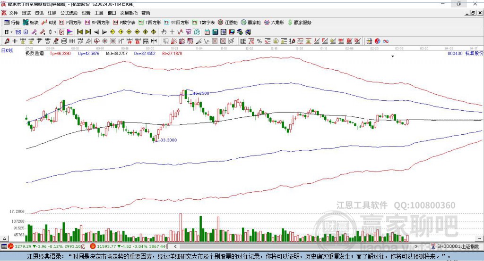Click the circular target crosshair tool
The width and height of the screenshot is (484, 261).
[x=96, y=41]
